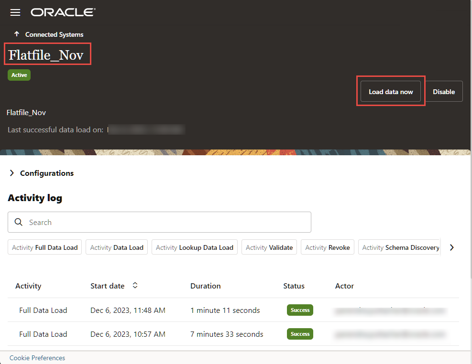Click the 7 minutes 33 seconds duration
The width and height of the screenshot is (472, 364).
(227, 334)
